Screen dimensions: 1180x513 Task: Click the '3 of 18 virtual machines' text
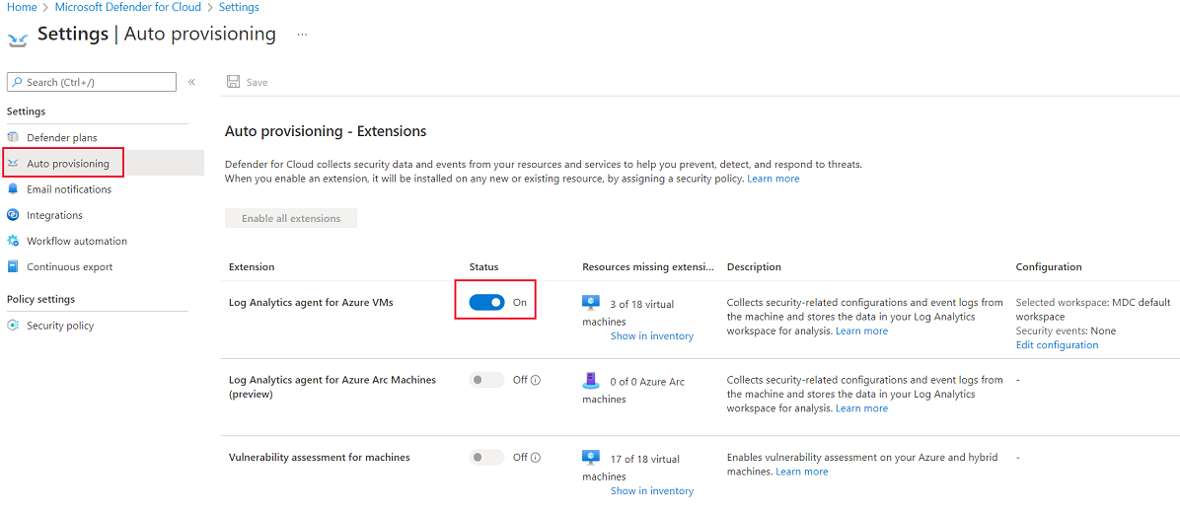(628, 313)
